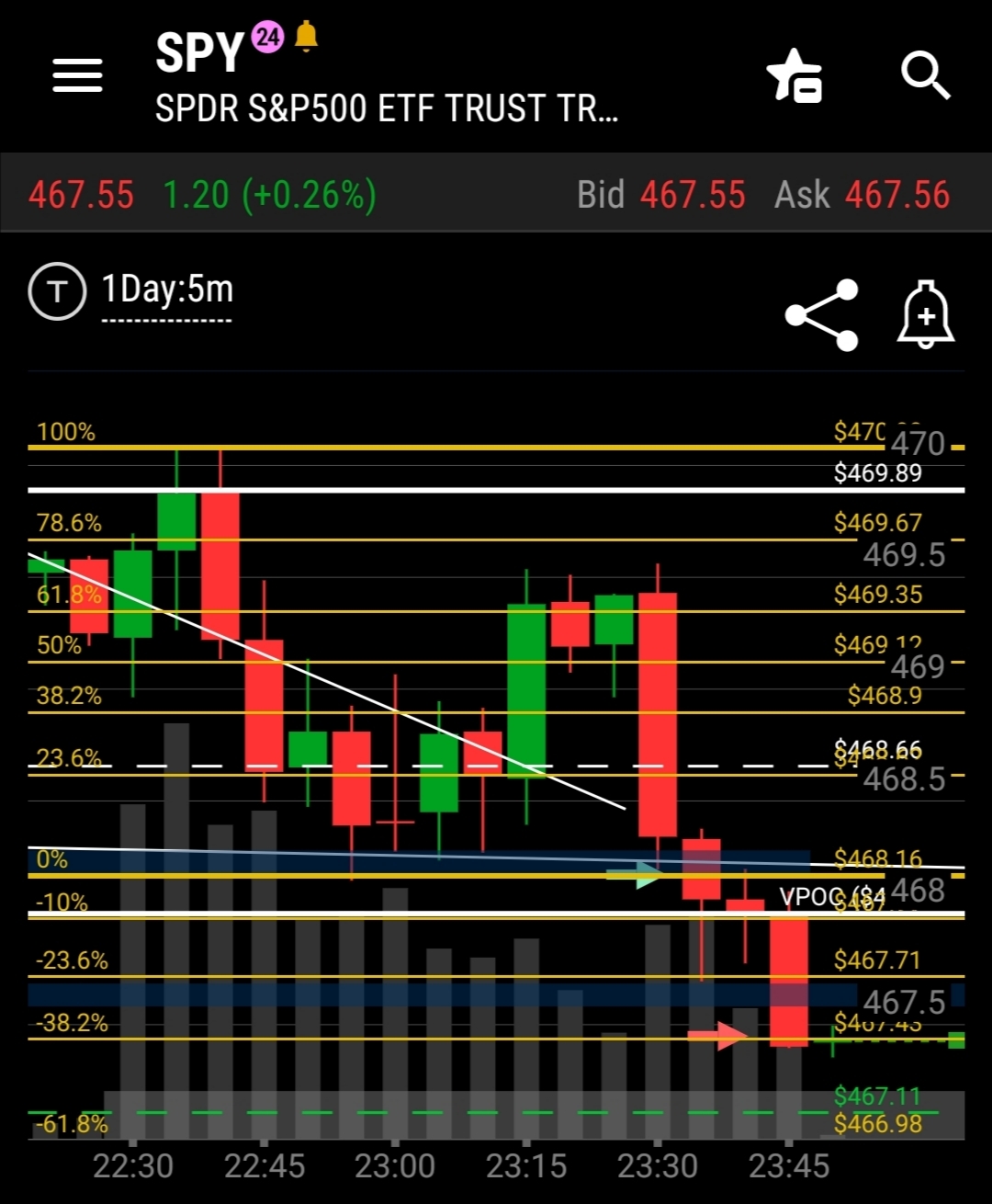Tap the yellow alert bell next to SPY
This screenshot has height=1204, width=992.
(x=306, y=37)
